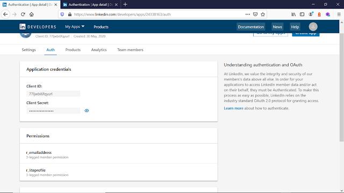
Task: Click the page vertical scrollbar
Action: point(342,87)
